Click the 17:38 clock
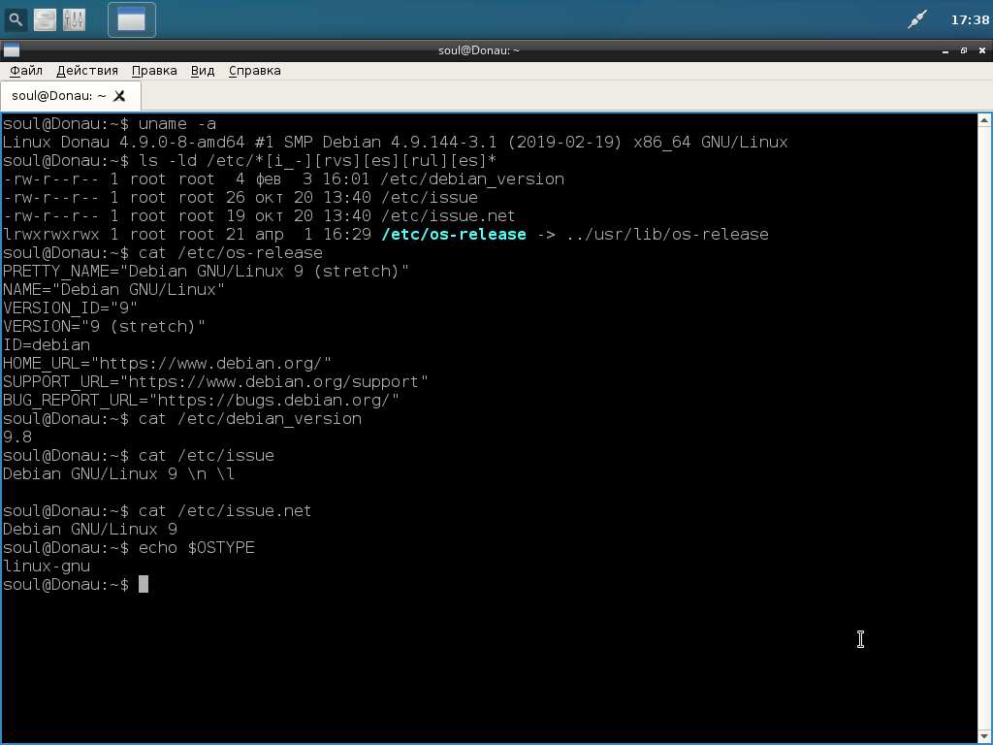The width and height of the screenshot is (993, 745). (x=970, y=20)
